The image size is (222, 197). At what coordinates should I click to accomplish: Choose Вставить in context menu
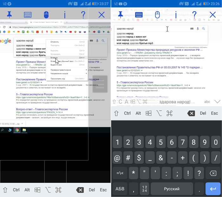click(67, 58)
